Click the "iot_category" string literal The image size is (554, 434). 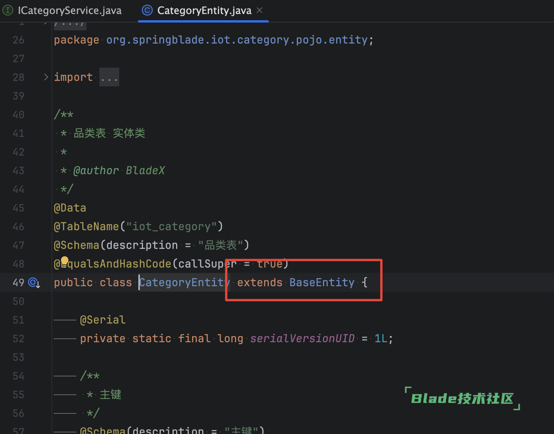pos(171,227)
